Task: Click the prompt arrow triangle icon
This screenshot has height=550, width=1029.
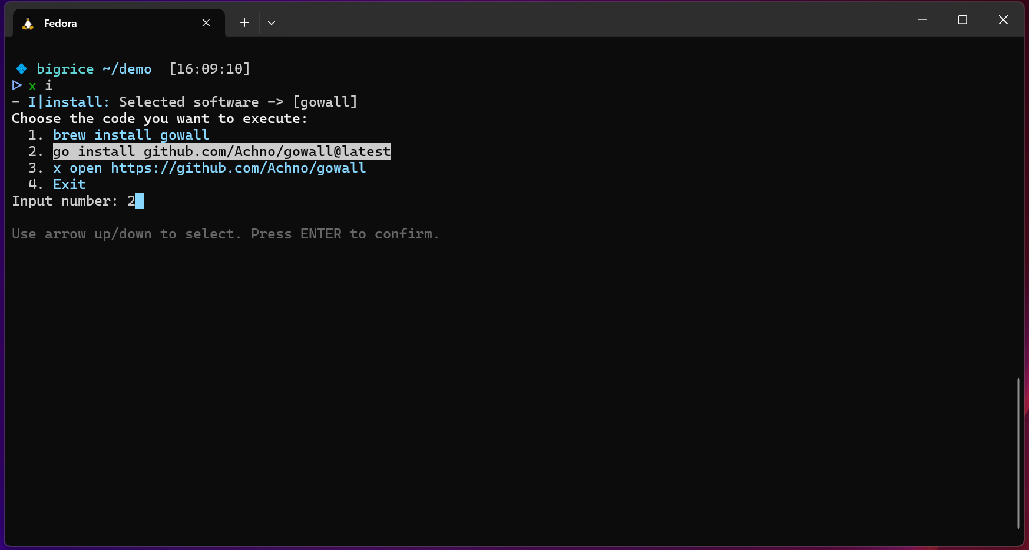Action: pos(17,85)
